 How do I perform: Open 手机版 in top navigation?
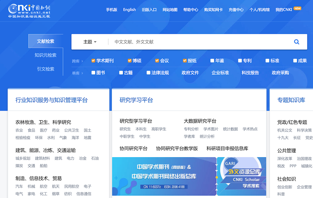pos(112,10)
